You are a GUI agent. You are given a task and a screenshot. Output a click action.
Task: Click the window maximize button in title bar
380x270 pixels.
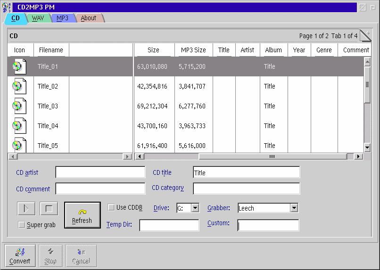373,8
